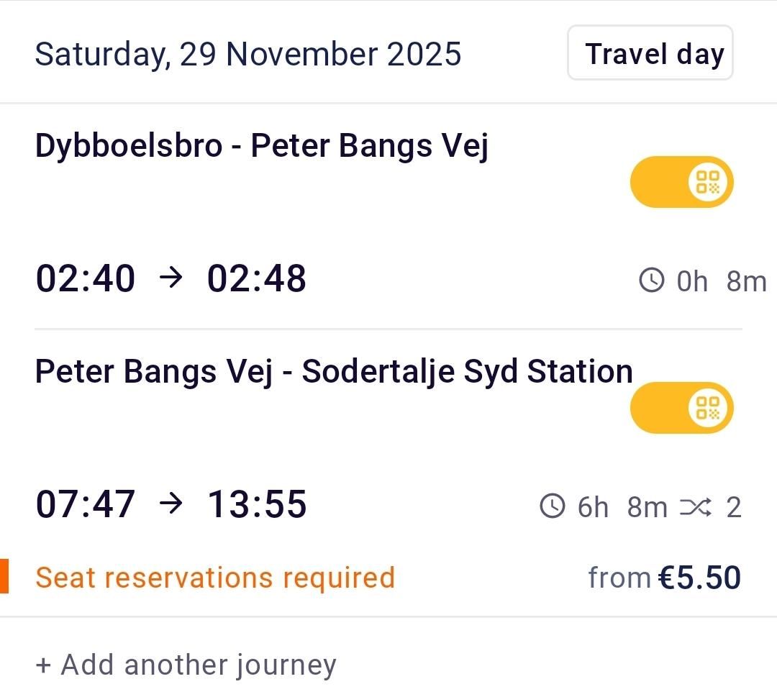
Task: Click the plus sign before Add another journey
Action: click(44, 665)
